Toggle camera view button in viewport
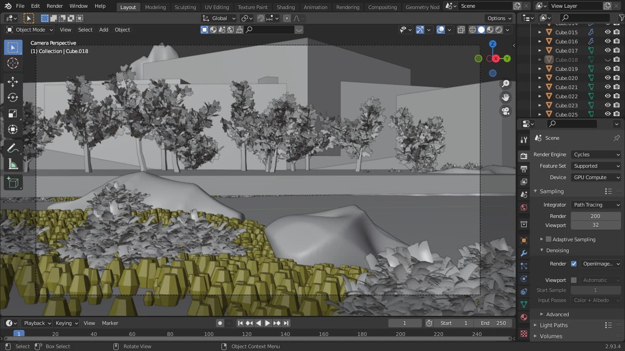625x351 pixels. pyautogui.click(x=506, y=111)
